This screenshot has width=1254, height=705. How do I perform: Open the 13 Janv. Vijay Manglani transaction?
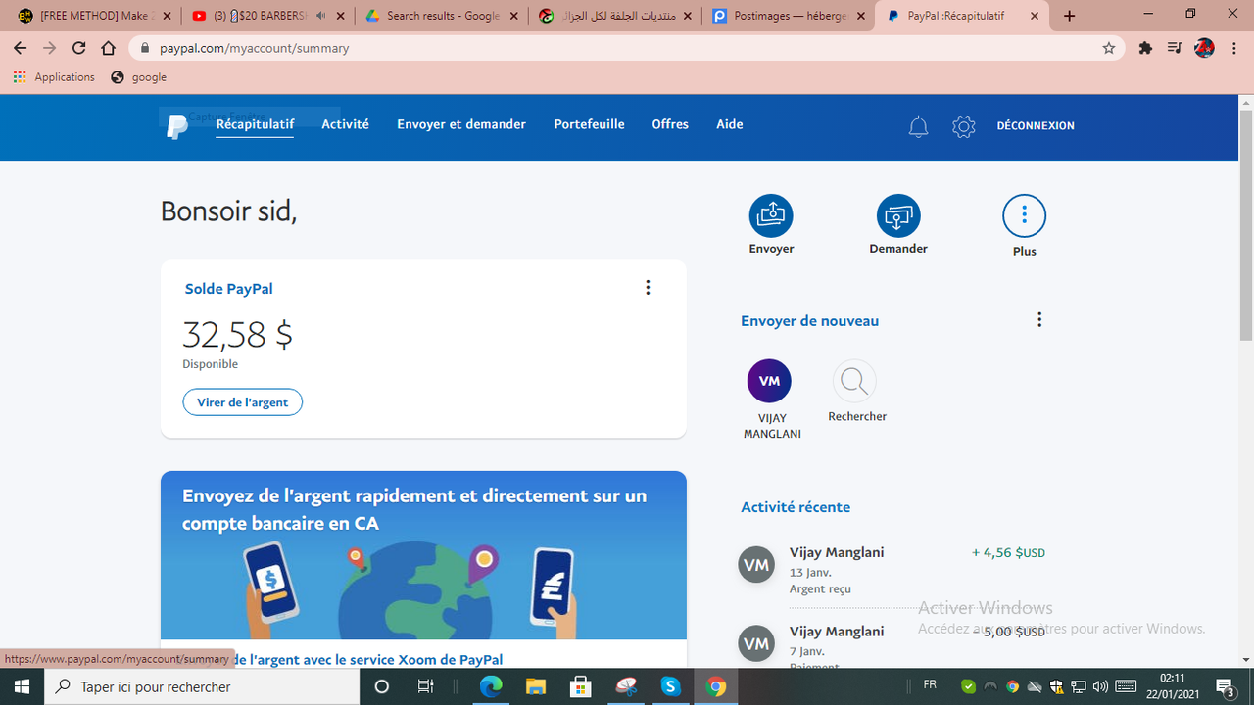892,570
